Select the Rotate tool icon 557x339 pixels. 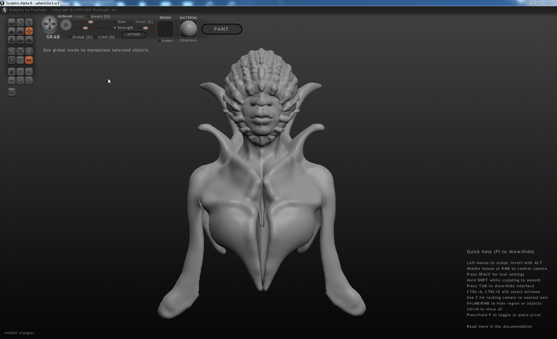tap(20, 23)
